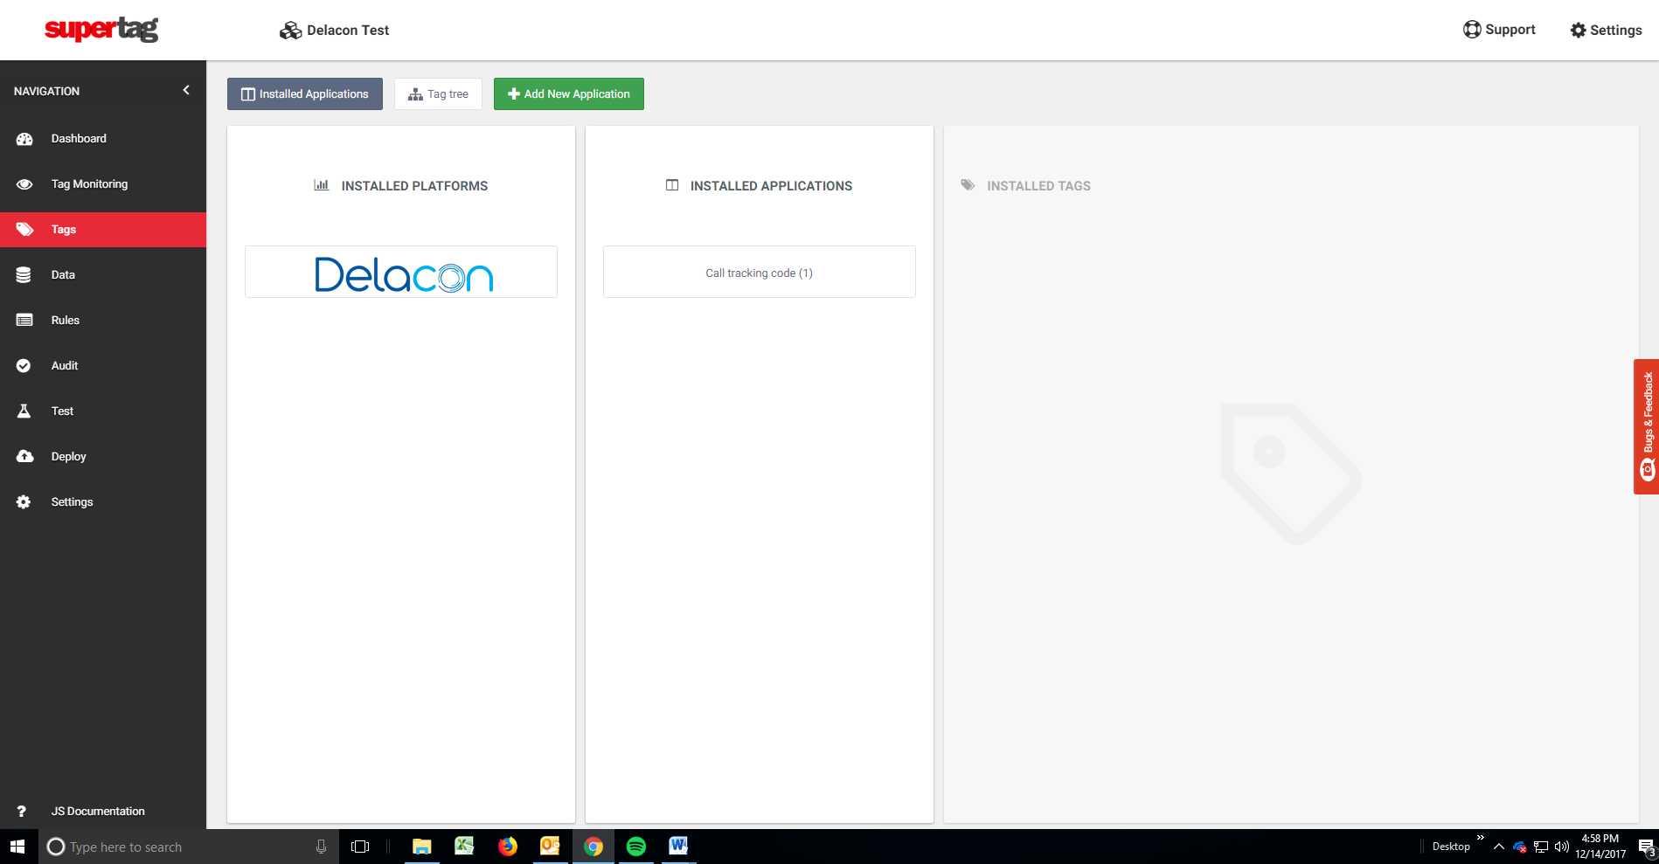This screenshot has height=864, width=1659.
Task: Open the Action Center notifications
Action: pos(1646,847)
